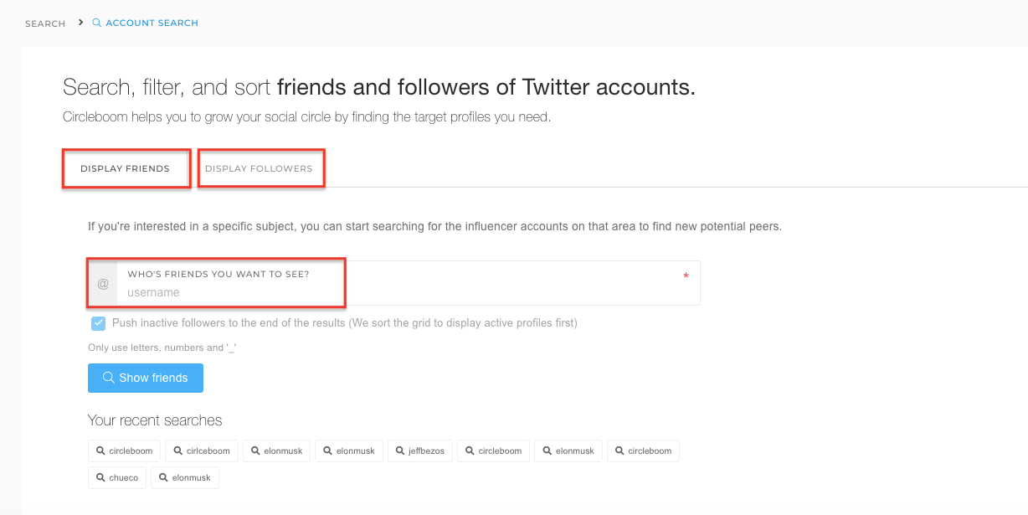Click the magnifier icon on the cirlceboom chip

177,451
